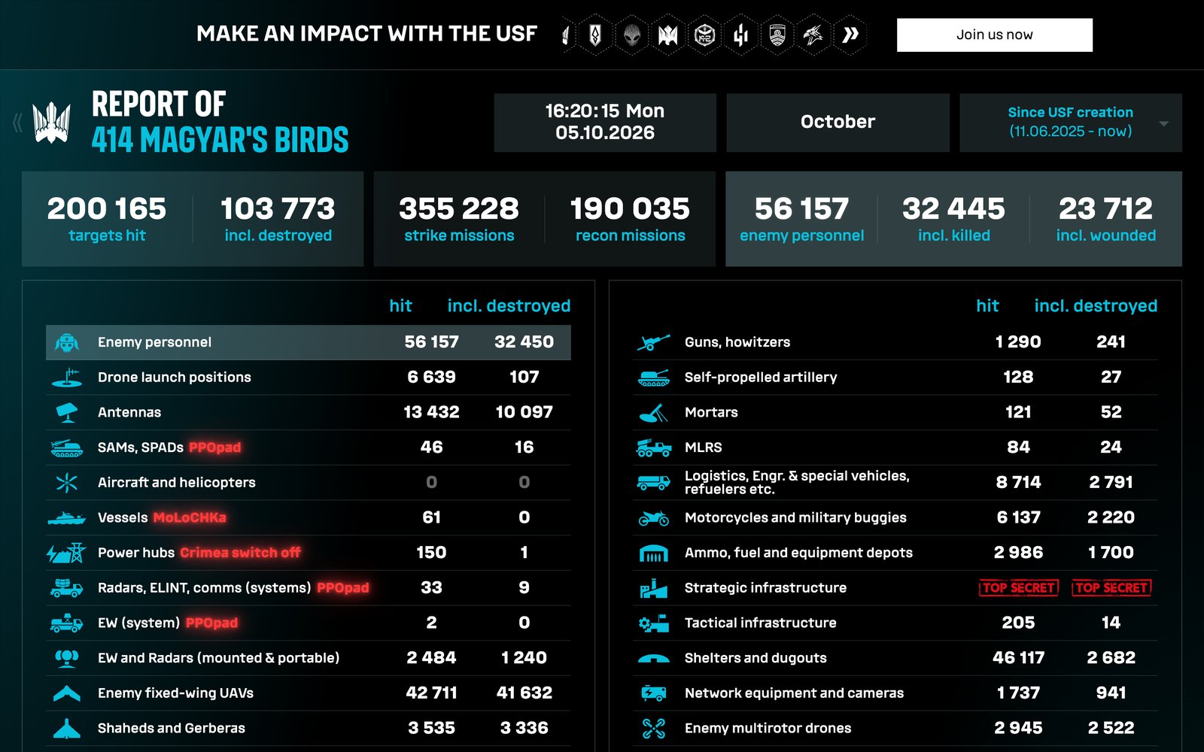Click the Aircraft and helicopters row label
Image resolution: width=1204 pixels, height=752 pixels.
[x=177, y=482]
